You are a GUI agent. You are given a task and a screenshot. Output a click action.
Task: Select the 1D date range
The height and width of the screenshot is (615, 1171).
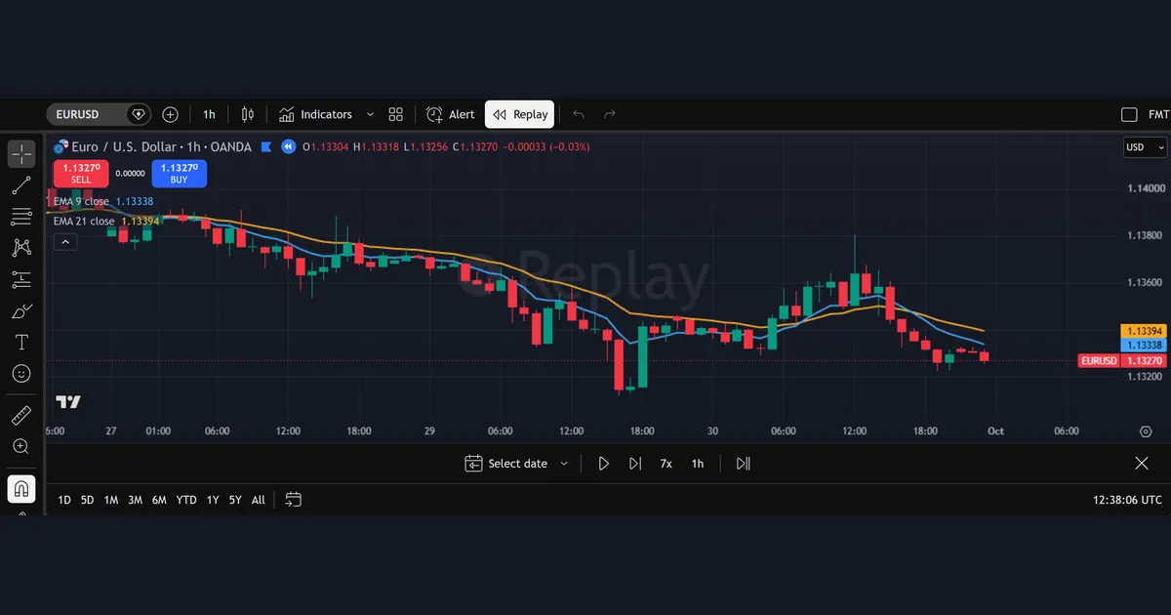pos(64,500)
